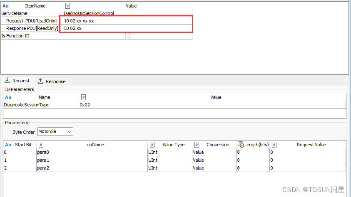The width and height of the screenshot is (351, 197).
Task: Click the hash icon beside colName header
Action: click(41, 145)
